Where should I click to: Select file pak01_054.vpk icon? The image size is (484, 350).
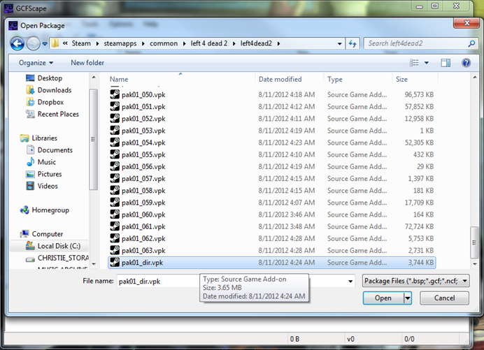115,143
